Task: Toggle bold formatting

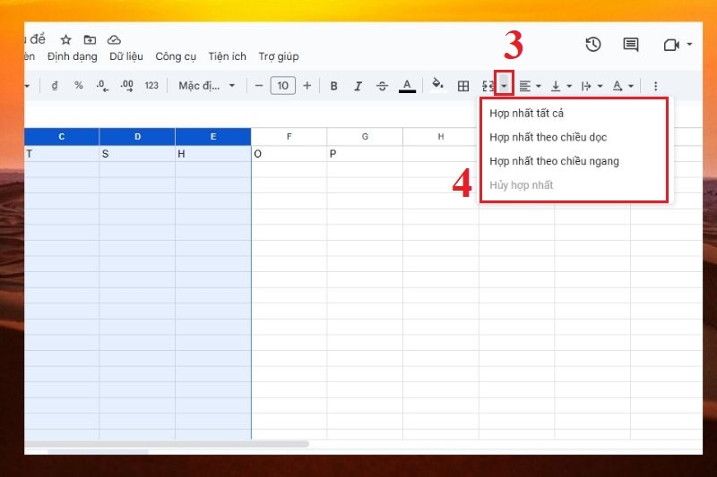Action: tap(333, 86)
